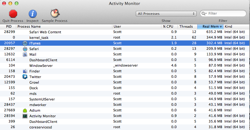
Task: Click the iTunes music note icon
Action: point(25,43)
